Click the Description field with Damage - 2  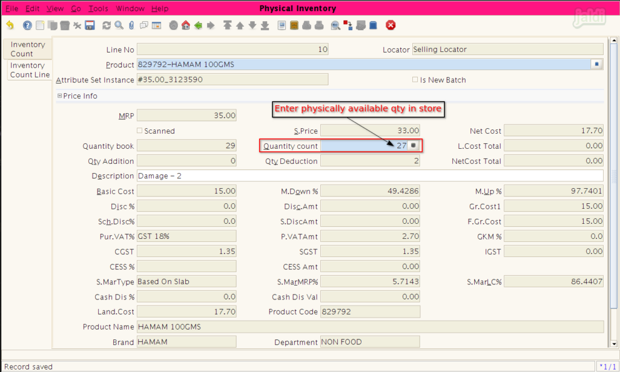click(x=370, y=176)
